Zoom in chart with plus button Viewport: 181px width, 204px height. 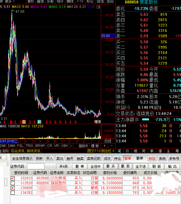coord(105,146)
